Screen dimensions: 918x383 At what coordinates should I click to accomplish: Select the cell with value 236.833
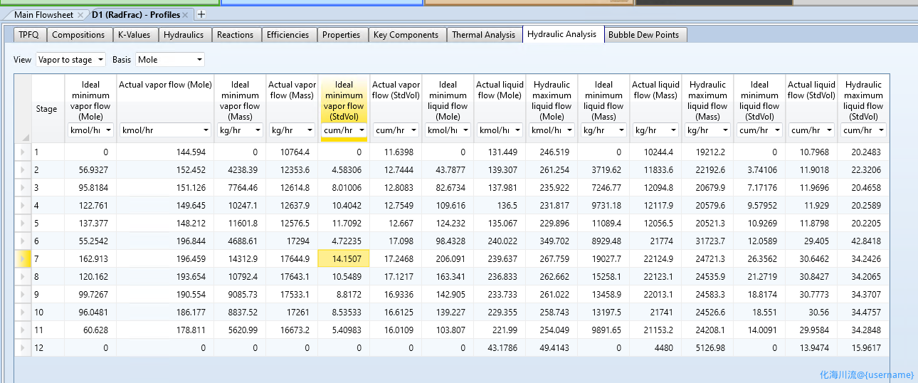coord(500,276)
